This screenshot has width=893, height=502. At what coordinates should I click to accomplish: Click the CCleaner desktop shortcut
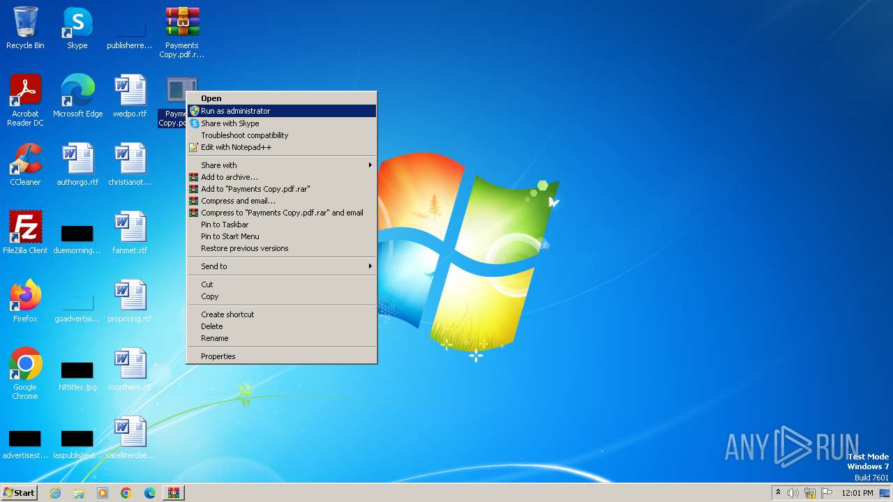(25, 165)
